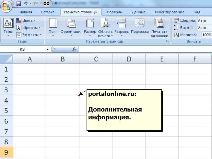Switch to the Главная tab

(25, 12)
